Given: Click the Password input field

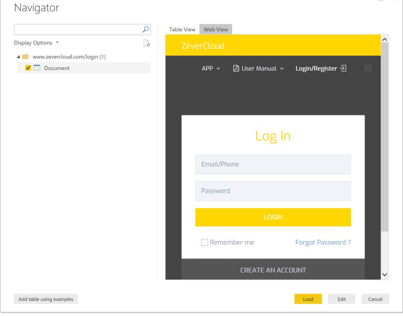Looking at the screenshot, I should [x=273, y=191].
